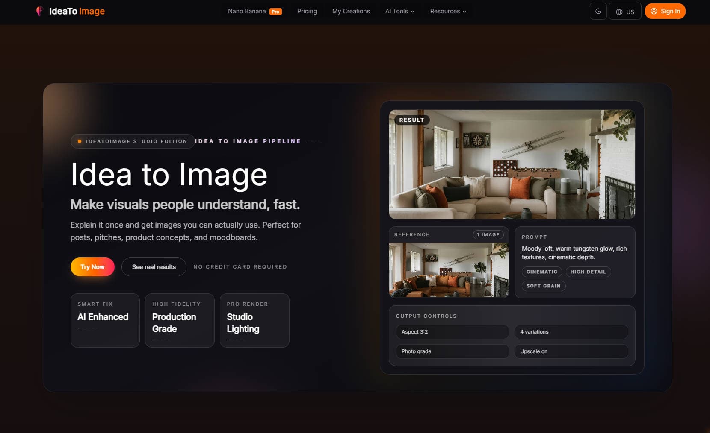Go to My Creations
Viewport: 710px width, 433px height.
351,11
